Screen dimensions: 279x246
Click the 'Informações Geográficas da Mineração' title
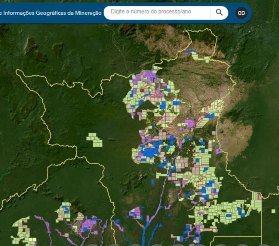click(52, 13)
